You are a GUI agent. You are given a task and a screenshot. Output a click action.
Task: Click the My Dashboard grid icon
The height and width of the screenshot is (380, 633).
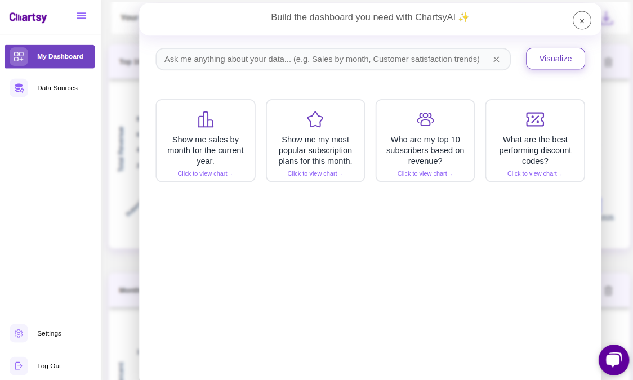point(18,56)
